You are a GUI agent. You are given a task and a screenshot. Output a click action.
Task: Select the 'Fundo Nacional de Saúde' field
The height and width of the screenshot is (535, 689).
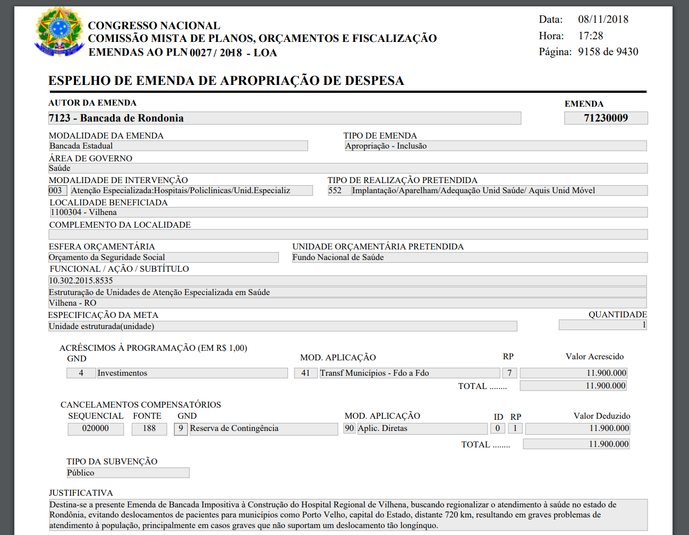click(x=470, y=257)
